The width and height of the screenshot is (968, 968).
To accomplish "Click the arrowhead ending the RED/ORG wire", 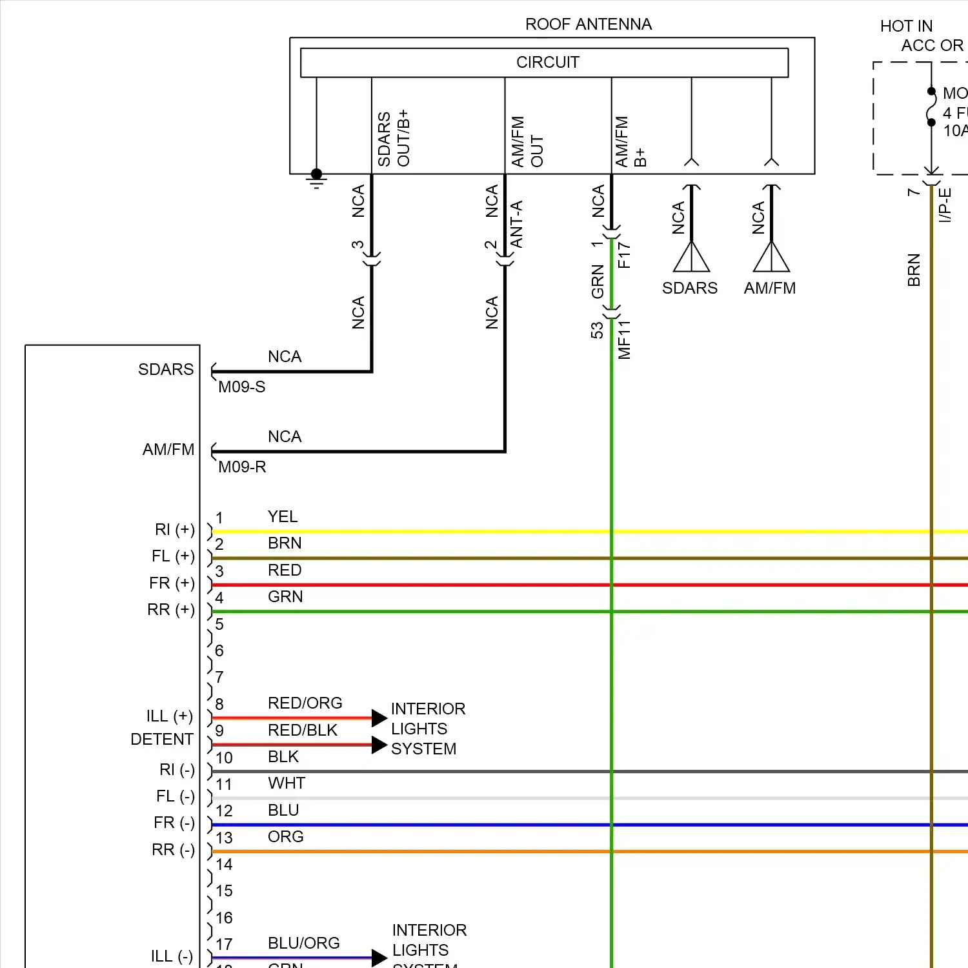I will click(x=379, y=718).
